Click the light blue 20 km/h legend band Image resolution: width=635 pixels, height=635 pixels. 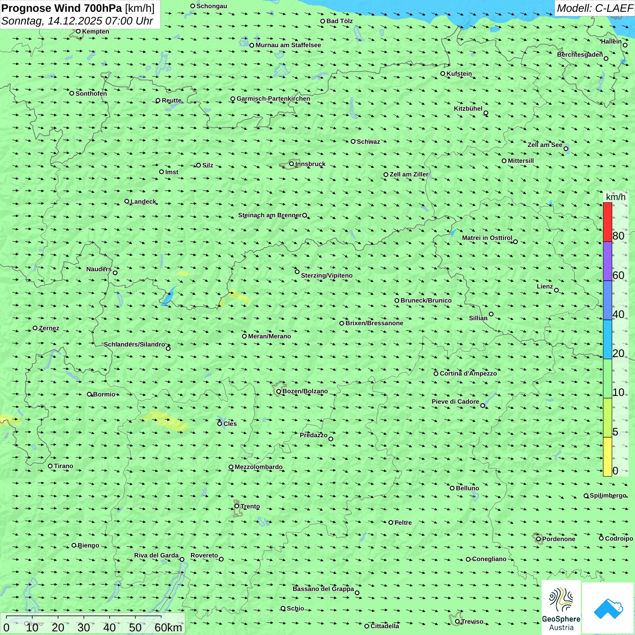click(x=607, y=339)
